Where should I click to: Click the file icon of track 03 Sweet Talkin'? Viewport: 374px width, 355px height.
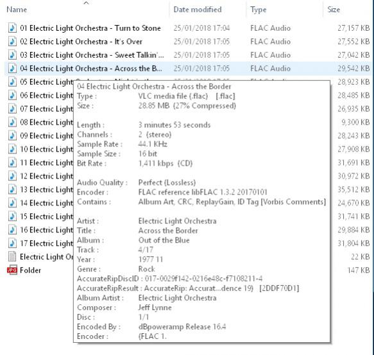(x=12, y=55)
